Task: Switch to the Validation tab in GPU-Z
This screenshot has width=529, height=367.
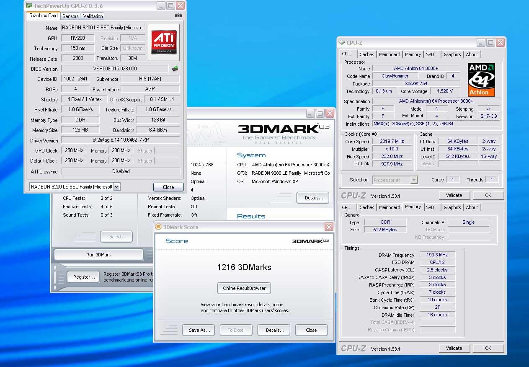Action: click(93, 16)
